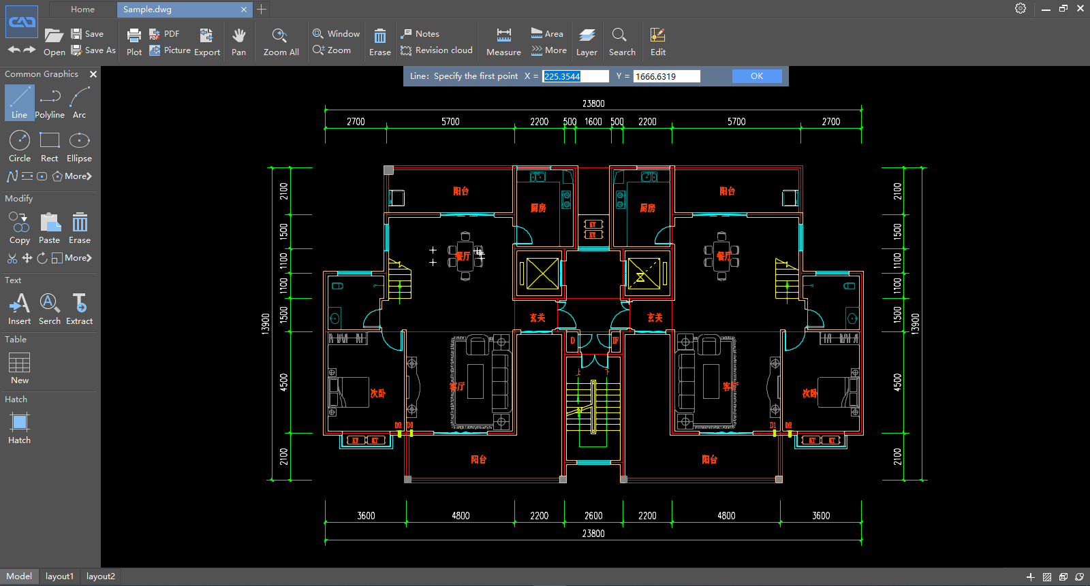Pick the Ellipse tool
This screenshot has width=1090, height=586.
pos(79,146)
